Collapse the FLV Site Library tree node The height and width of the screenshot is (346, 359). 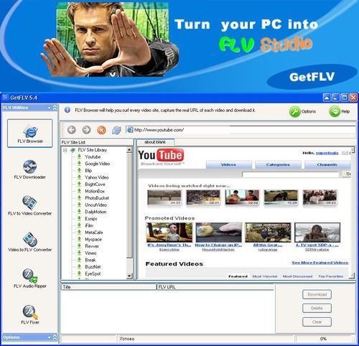(65, 150)
